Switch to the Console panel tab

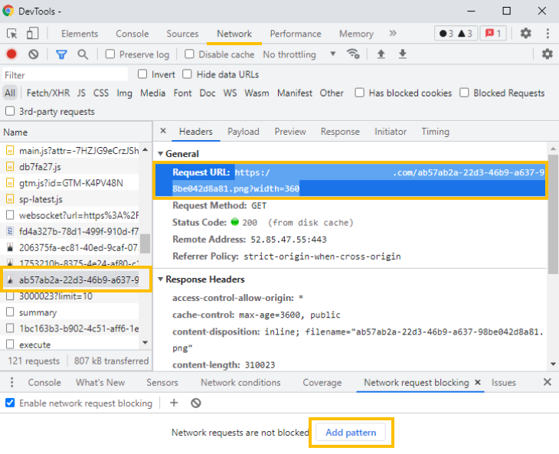132,34
